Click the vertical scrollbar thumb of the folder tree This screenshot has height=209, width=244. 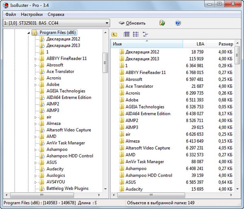pos(105,62)
